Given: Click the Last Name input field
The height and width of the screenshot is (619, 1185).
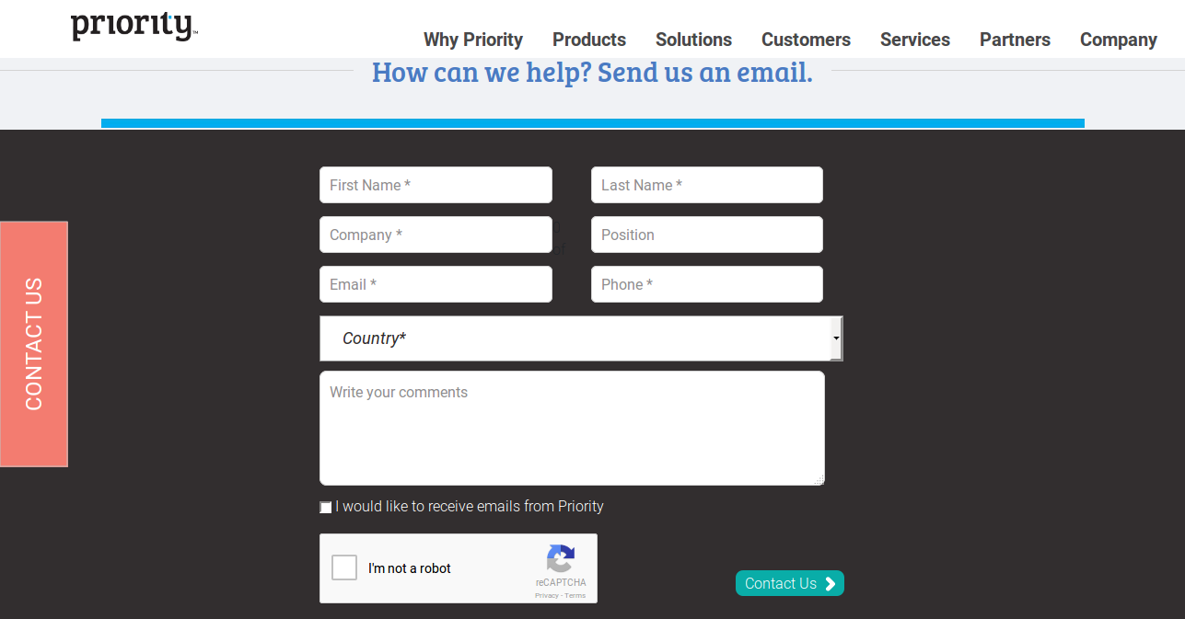Looking at the screenshot, I should [x=706, y=185].
